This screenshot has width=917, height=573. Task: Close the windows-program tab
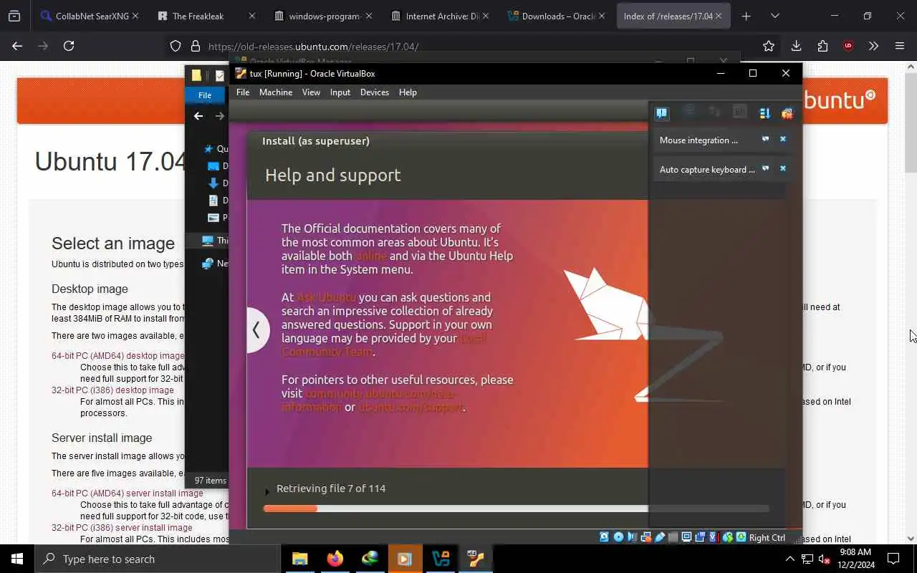(368, 16)
